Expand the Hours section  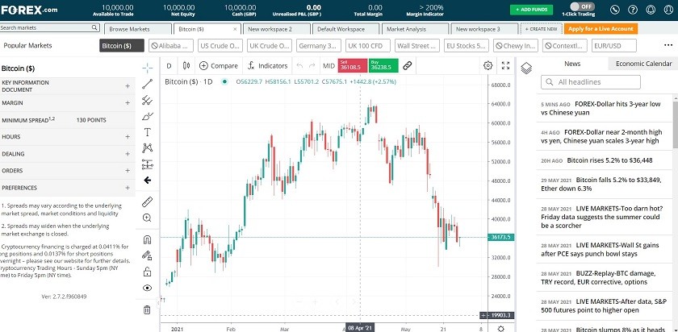pyautogui.click(x=128, y=136)
